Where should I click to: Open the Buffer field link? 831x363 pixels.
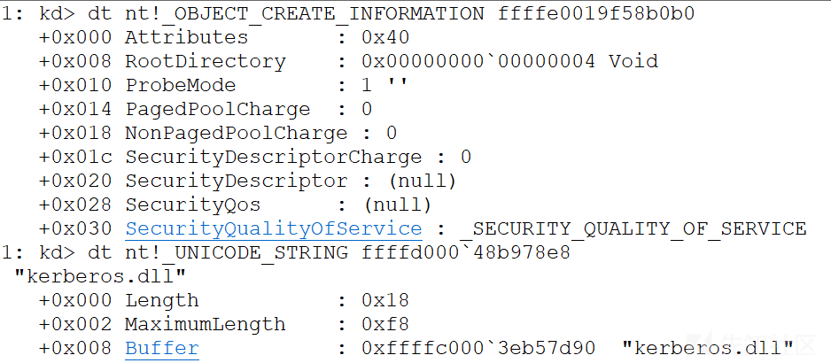click(x=161, y=349)
